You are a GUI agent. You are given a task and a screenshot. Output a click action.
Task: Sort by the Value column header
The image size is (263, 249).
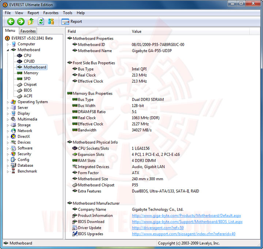click(190, 31)
